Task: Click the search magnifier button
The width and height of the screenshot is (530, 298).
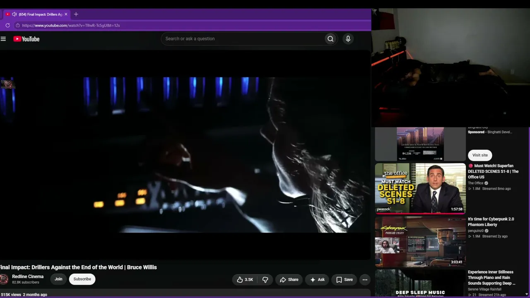Action: click(x=330, y=39)
